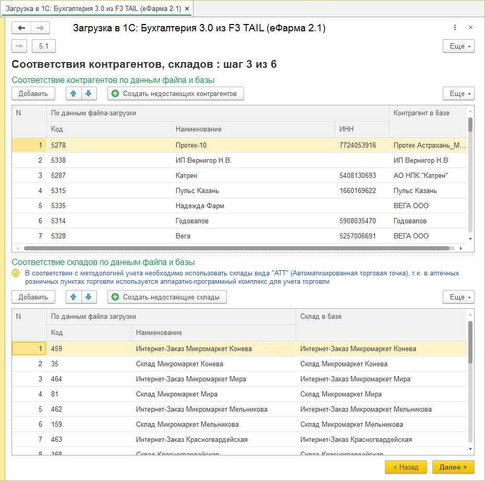Screen dimensions: 485x481
Task: Move contractor row down with arrow
Action: (89, 94)
